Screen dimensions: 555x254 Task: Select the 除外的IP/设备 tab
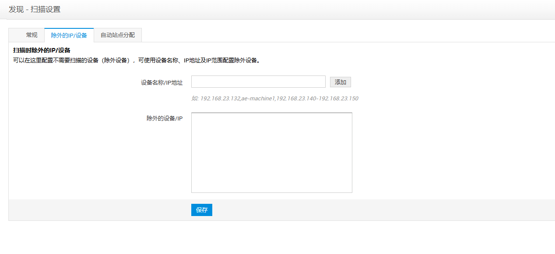click(69, 35)
